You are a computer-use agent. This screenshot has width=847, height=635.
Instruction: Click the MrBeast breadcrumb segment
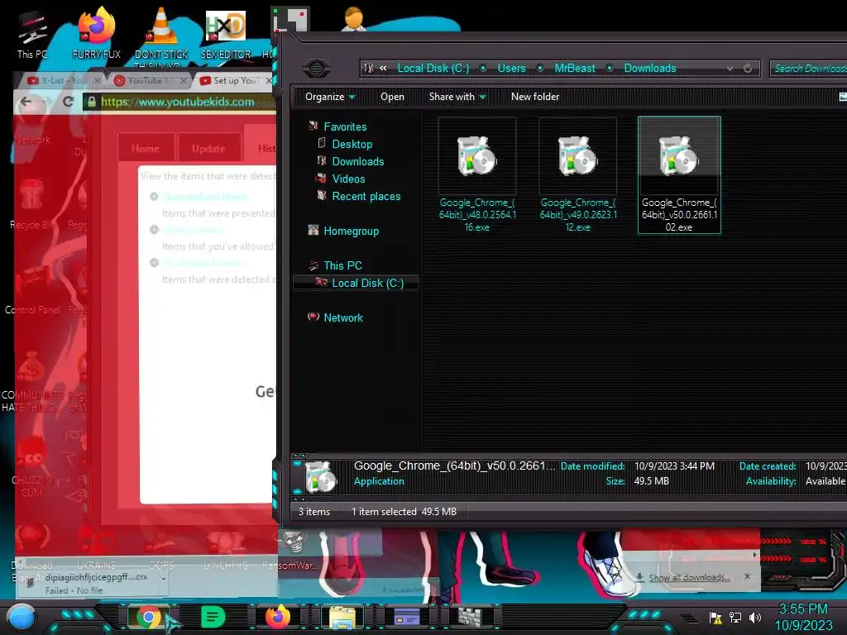pyautogui.click(x=575, y=68)
